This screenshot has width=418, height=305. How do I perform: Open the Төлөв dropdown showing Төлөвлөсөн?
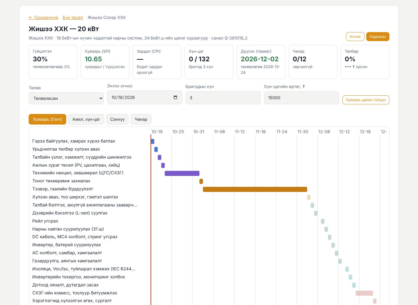tap(66, 98)
